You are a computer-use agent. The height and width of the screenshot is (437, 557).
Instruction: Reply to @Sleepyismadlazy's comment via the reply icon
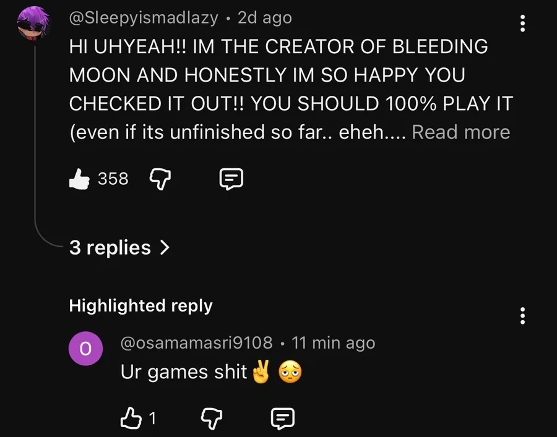[x=231, y=179]
